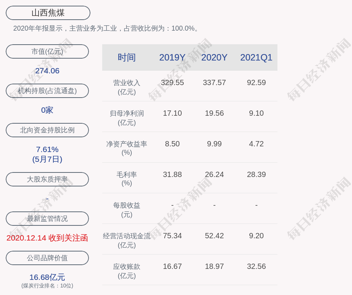
Task: Click the (5月7日) date text
Action: click(x=47, y=159)
